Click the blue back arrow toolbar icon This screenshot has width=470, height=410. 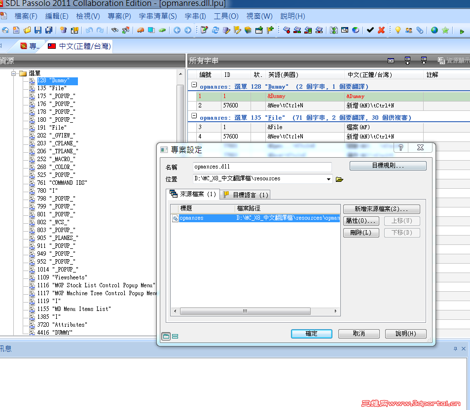pos(177,30)
